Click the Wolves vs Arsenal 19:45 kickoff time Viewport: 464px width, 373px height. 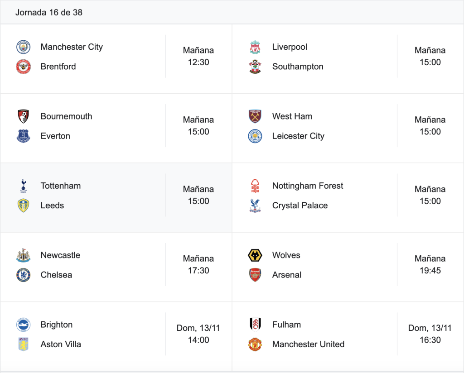point(430,264)
